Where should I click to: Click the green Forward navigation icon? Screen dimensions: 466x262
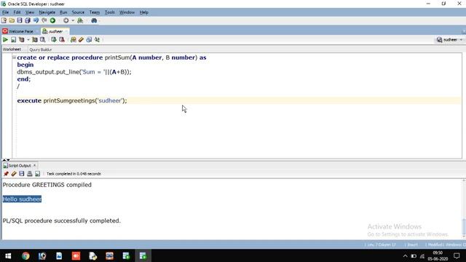[52, 20]
